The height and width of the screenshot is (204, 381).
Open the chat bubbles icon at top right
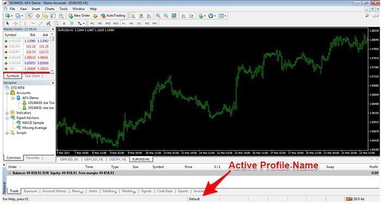[x=376, y=16]
